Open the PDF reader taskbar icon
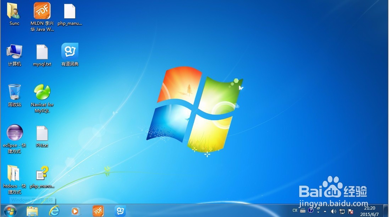This screenshot has height=217, width=389. [x=98, y=211]
